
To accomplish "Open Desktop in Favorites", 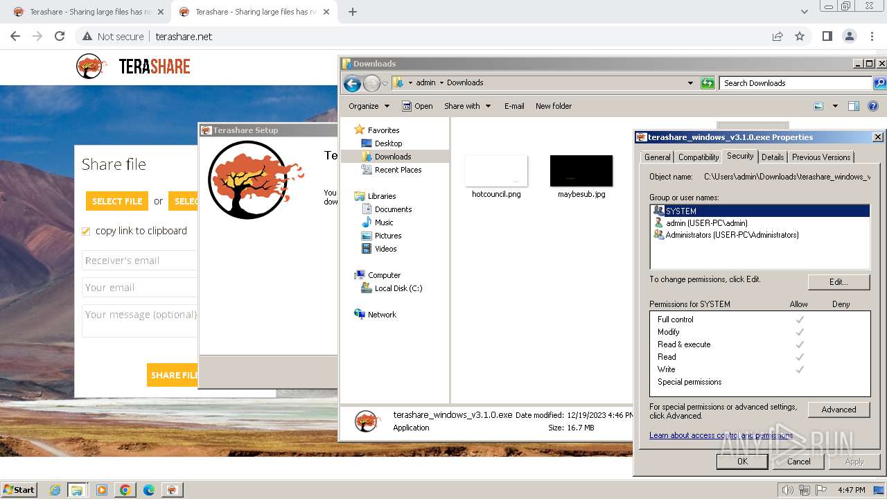I will [x=388, y=143].
